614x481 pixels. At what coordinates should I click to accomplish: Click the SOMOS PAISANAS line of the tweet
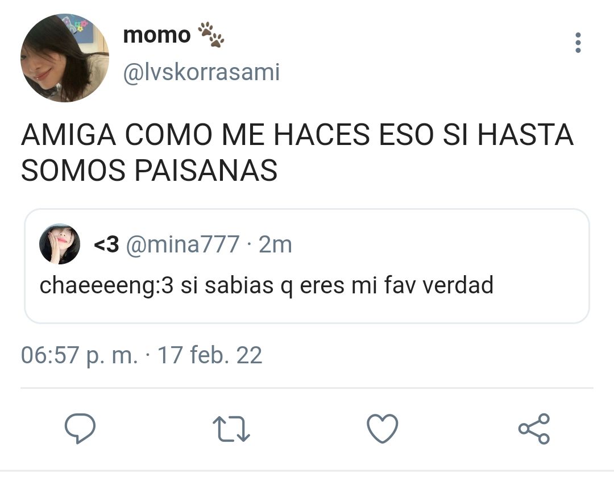click(x=149, y=171)
